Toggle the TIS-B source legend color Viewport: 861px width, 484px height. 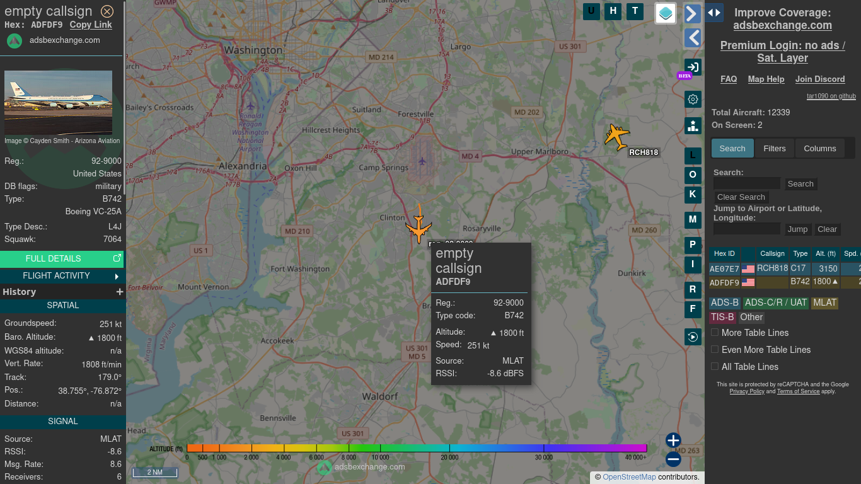(x=722, y=317)
